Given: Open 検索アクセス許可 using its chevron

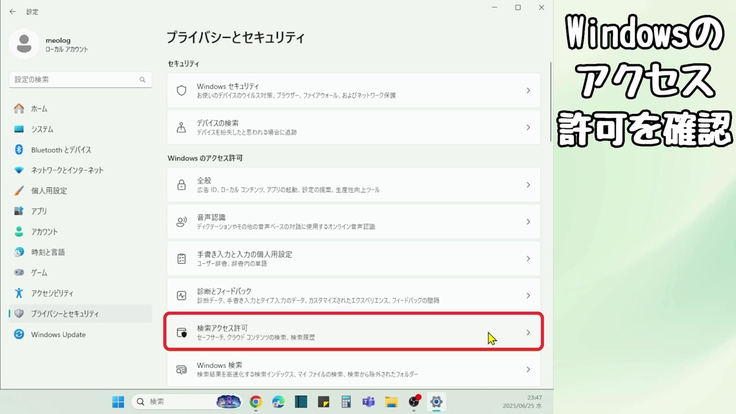Looking at the screenshot, I should tap(528, 332).
